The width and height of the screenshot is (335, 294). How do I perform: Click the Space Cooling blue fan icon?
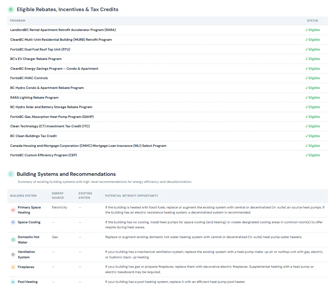[13, 222]
